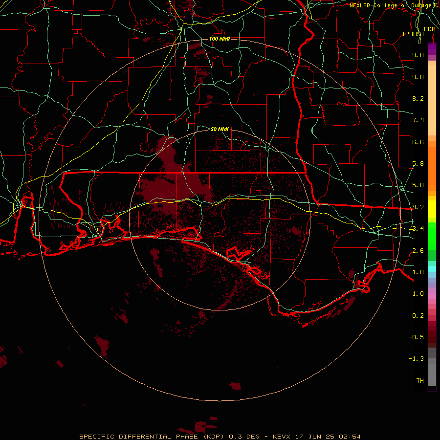Click the [PHAS] unit label
Screen dimensions: 440x440
(x=413, y=34)
